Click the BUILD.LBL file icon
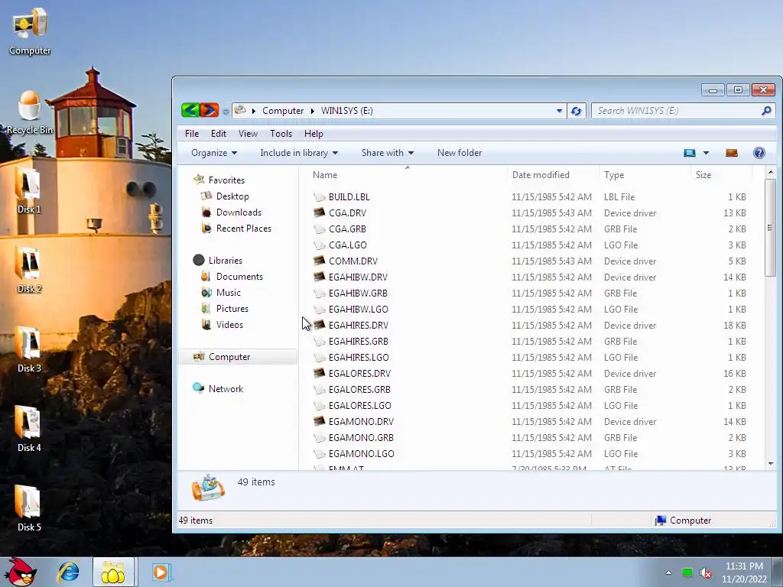The height and width of the screenshot is (587, 783). point(319,196)
